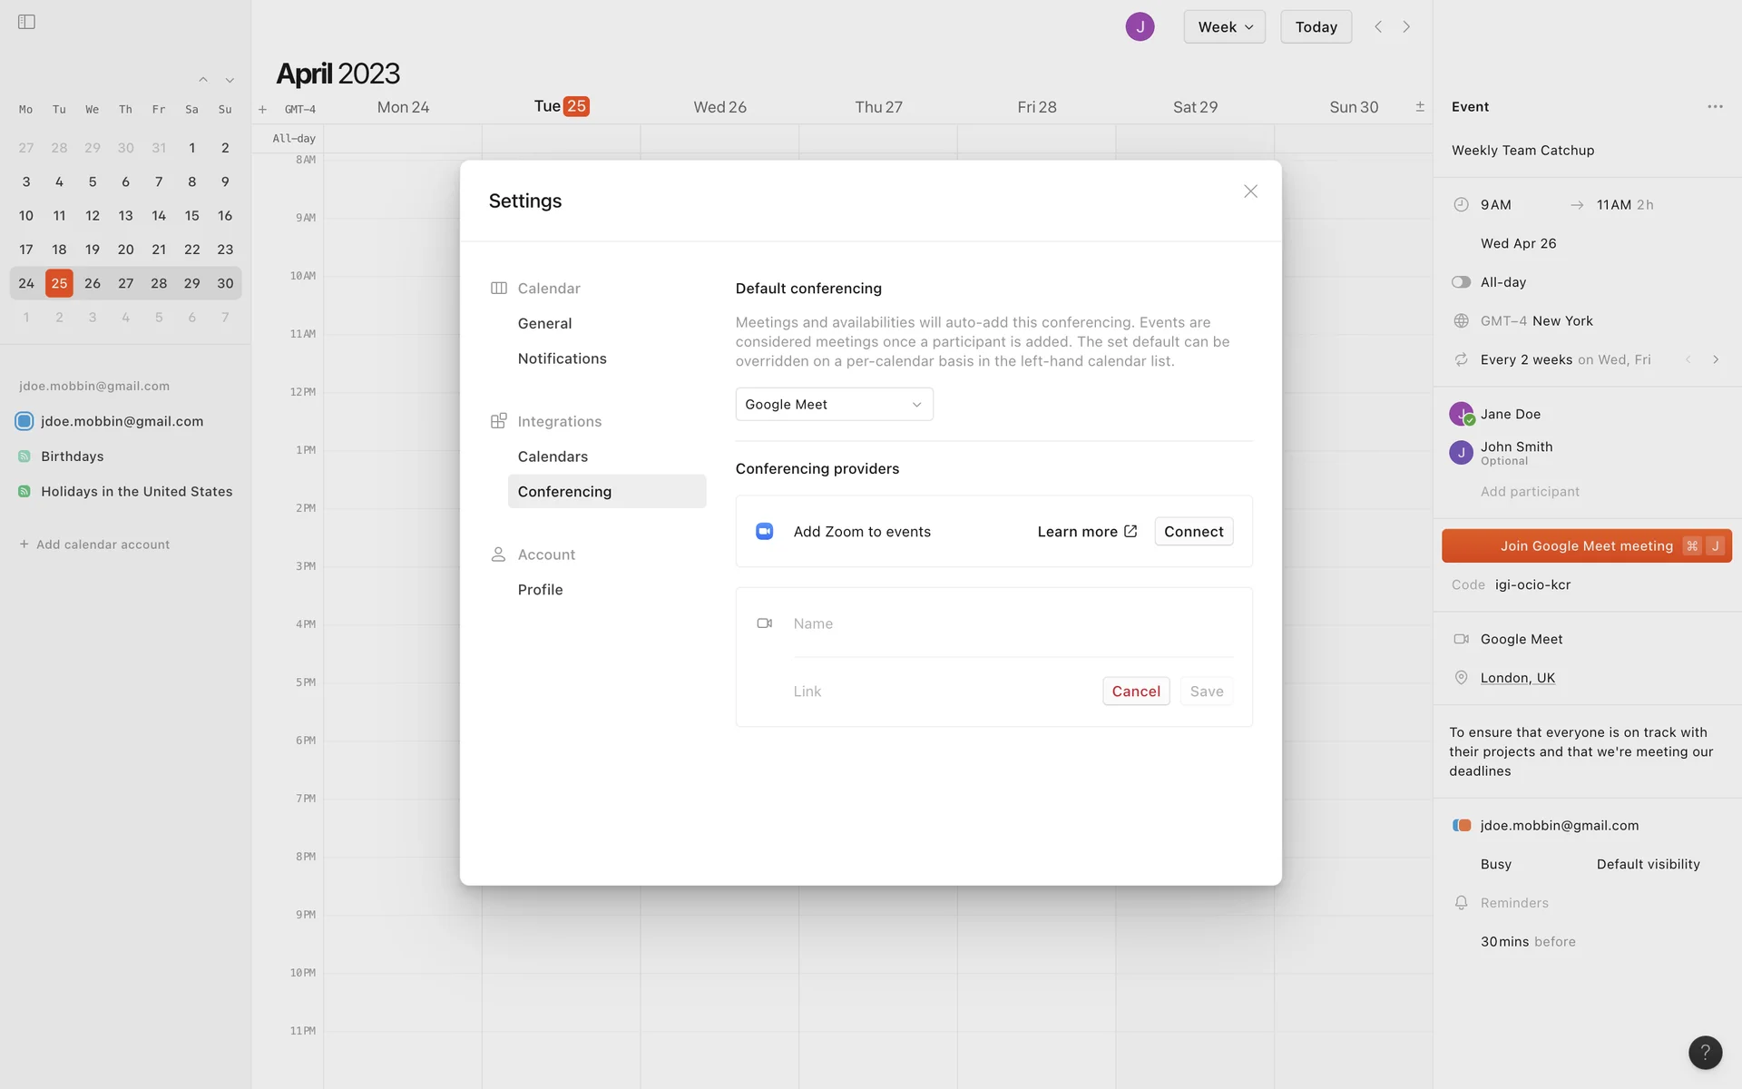
Task: Click the Reminders bell icon
Action: (1461, 902)
